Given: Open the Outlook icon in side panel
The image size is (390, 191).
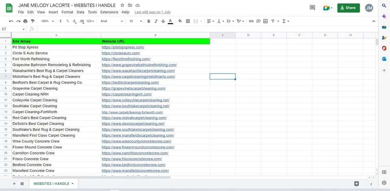Looking at the screenshot, I should pos(384,59).
